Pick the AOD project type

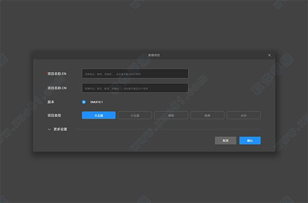(243, 115)
